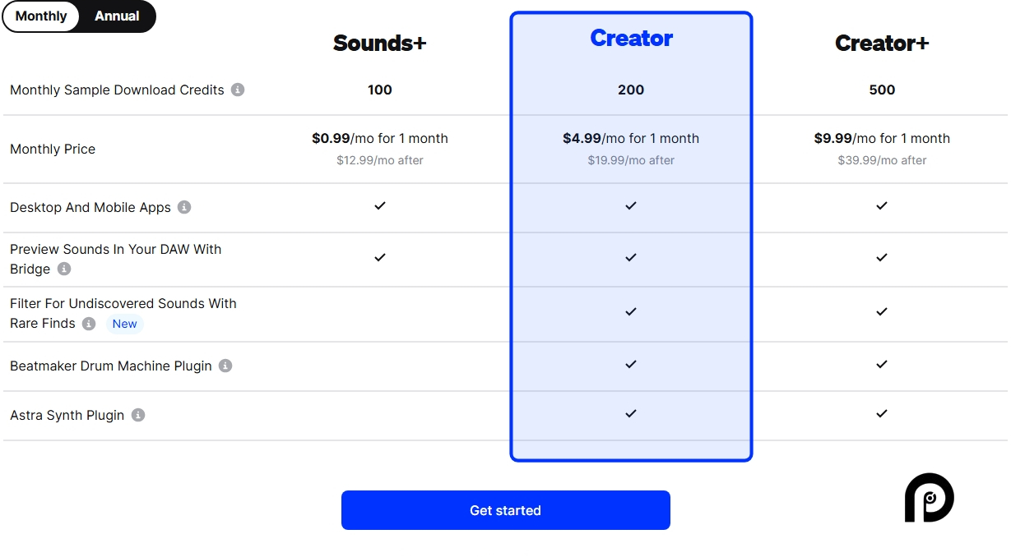
Task: Click Creator's checkmark for Beatmaker Drum Machine
Action: pos(630,364)
